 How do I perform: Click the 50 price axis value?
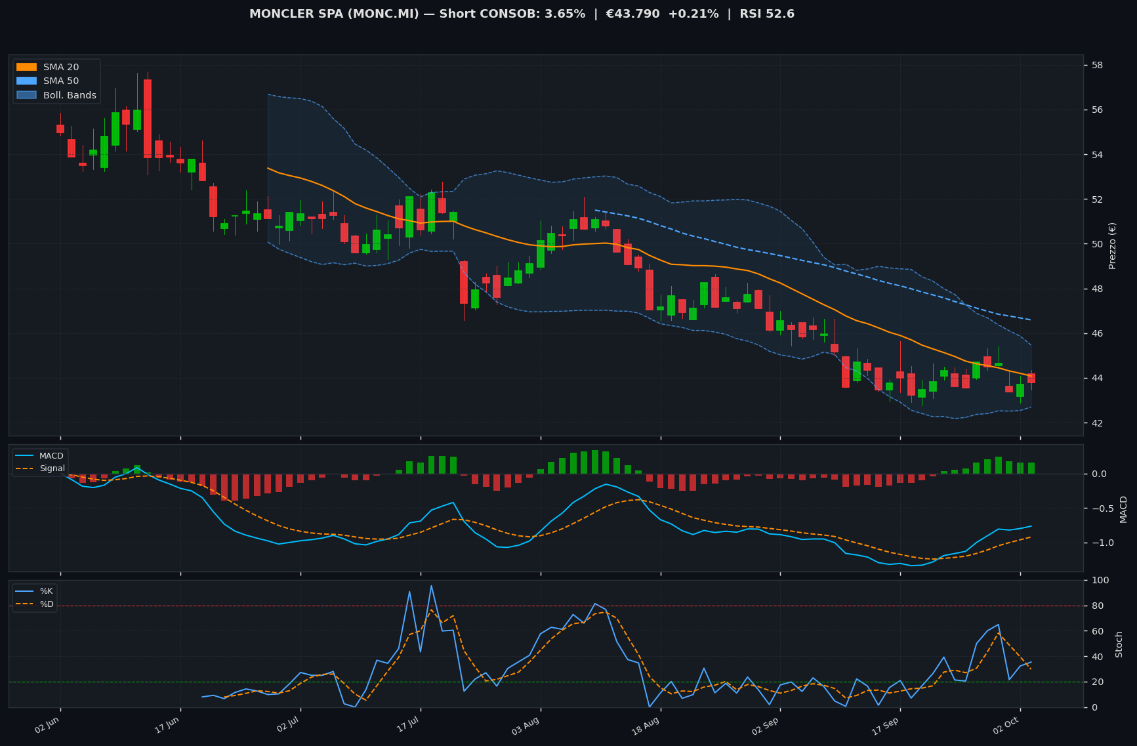coord(1097,244)
